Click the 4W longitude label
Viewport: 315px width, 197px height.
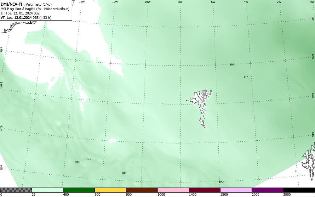[246, 2]
